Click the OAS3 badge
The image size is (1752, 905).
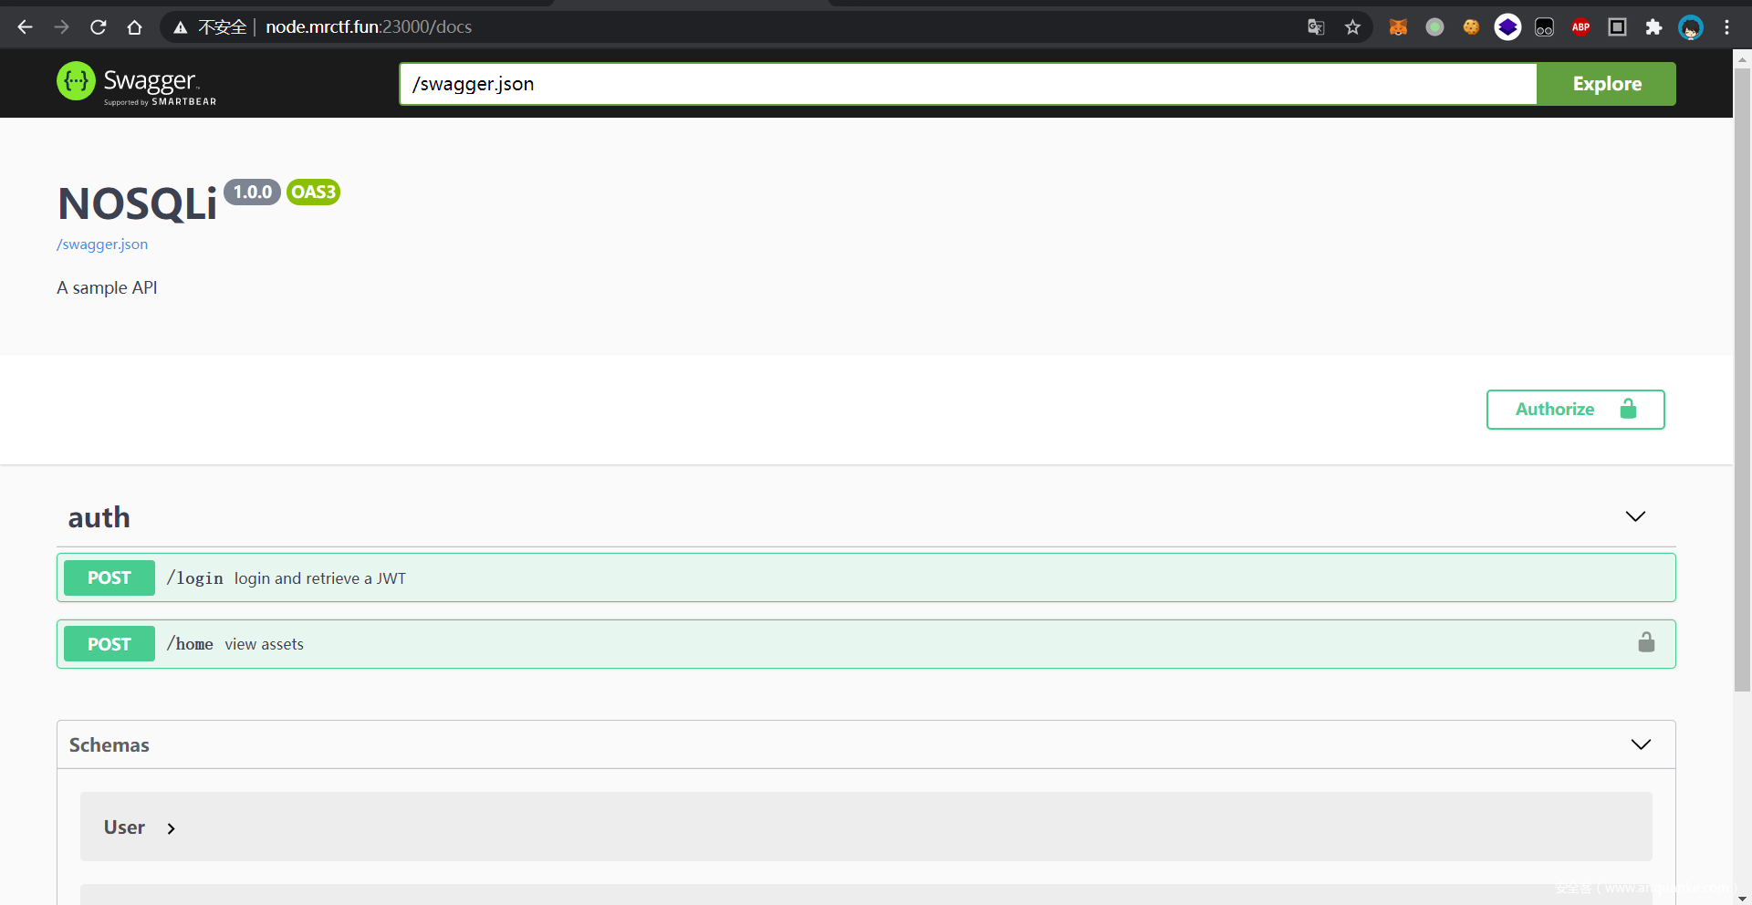click(313, 192)
